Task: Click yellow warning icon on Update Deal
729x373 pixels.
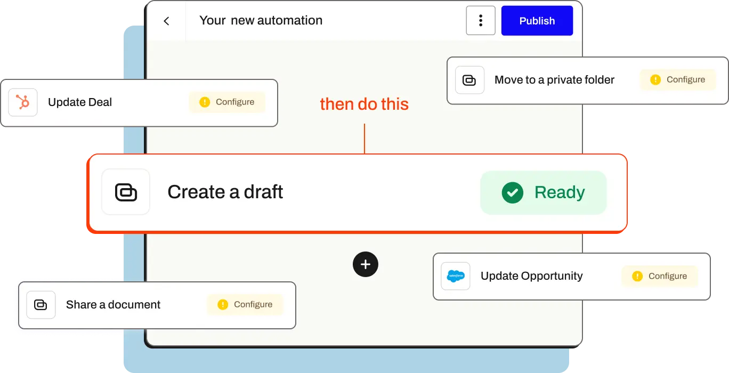Action: click(205, 102)
